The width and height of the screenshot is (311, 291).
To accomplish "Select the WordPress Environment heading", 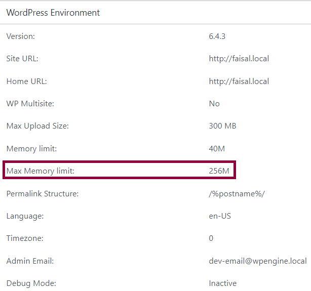I will [x=53, y=13].
